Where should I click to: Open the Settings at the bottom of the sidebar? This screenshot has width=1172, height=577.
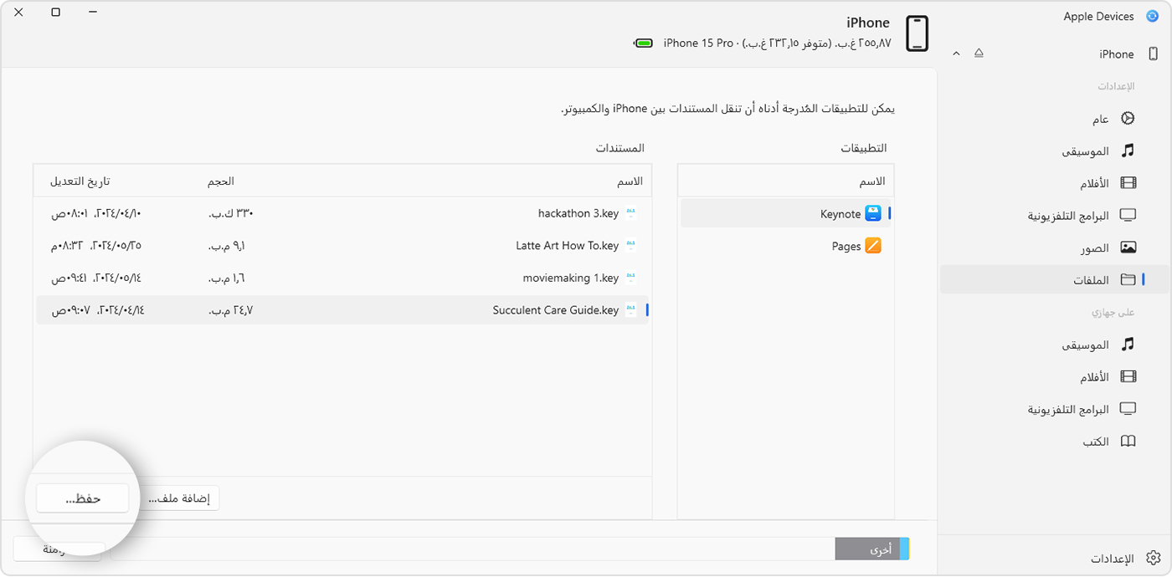point(1154,558)
